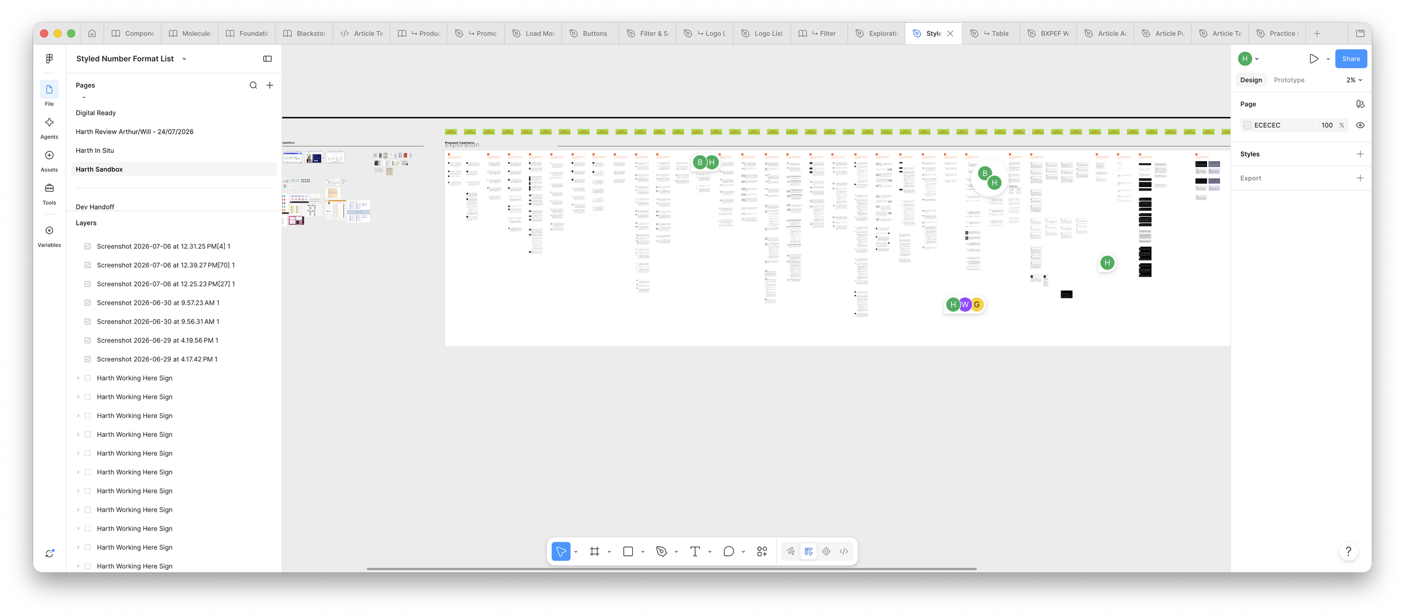Image resolution: width=1405 pixels, height=616 pixels.
Task: Open the Harth In Situ page
Action: pyautogui.click(x=174, y=151)
